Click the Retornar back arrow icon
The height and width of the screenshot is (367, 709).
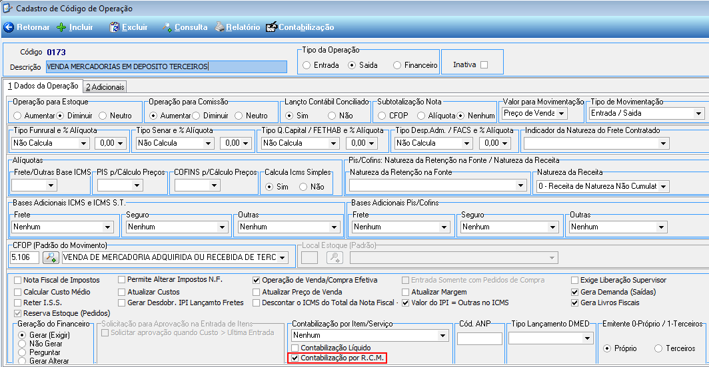tap(9, 27)
